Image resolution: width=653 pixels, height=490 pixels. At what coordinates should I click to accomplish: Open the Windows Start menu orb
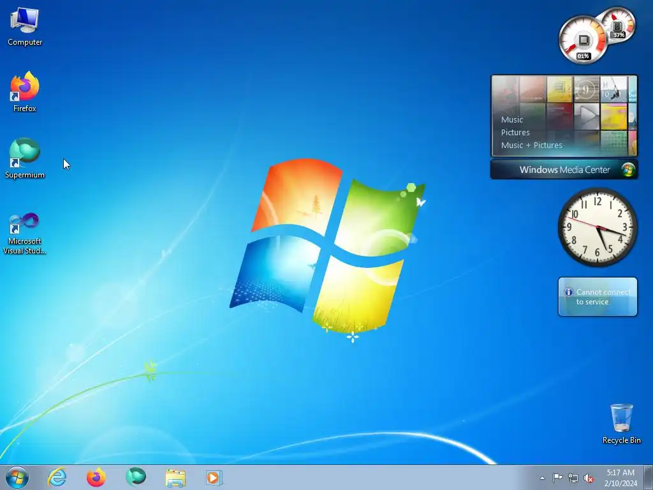pyautogui.click(x=17, y=477)
